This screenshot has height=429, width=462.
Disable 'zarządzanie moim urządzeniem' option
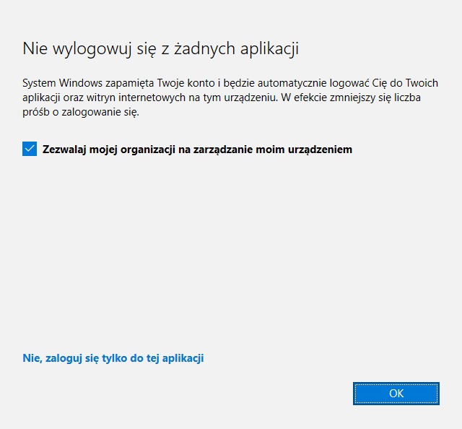tap(30, 149)
